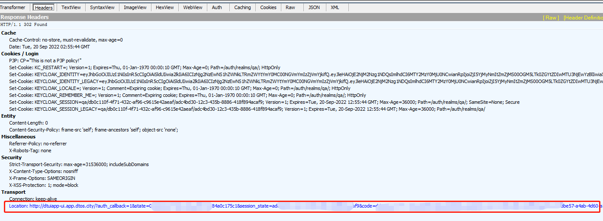Select the Content-Security-Policy header row
The image size is (603, 221).
click(94, 130)
